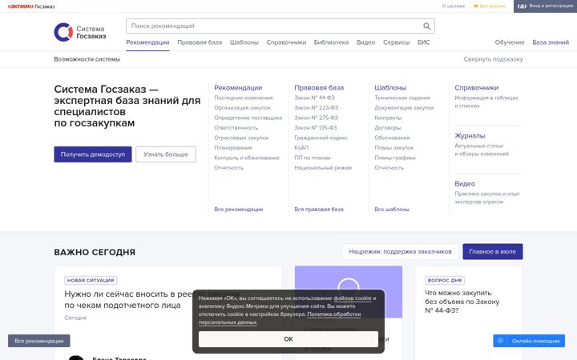The image size is (577, 360).
Task: Open the Справочники tab
Action: [286, 42]
